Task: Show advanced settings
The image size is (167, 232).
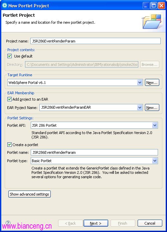Action: (x=29, y=194)
